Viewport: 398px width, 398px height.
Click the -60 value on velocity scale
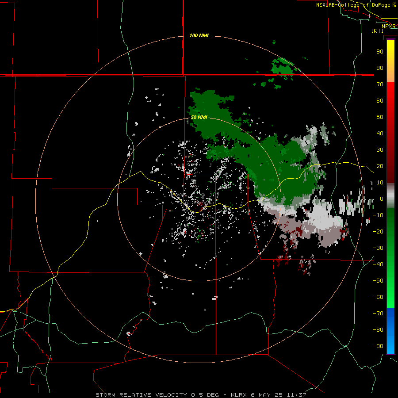(378, 297)
